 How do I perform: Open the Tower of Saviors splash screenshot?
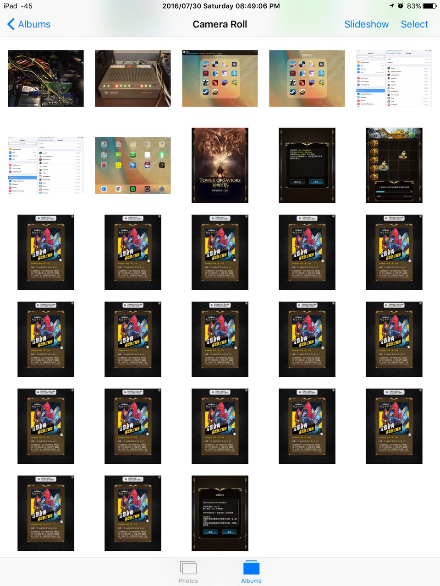pyautogui.click(x=220, y=165)
